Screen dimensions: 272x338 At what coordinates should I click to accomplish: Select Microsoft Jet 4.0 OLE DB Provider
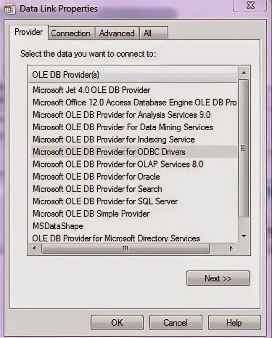[92, 90]
